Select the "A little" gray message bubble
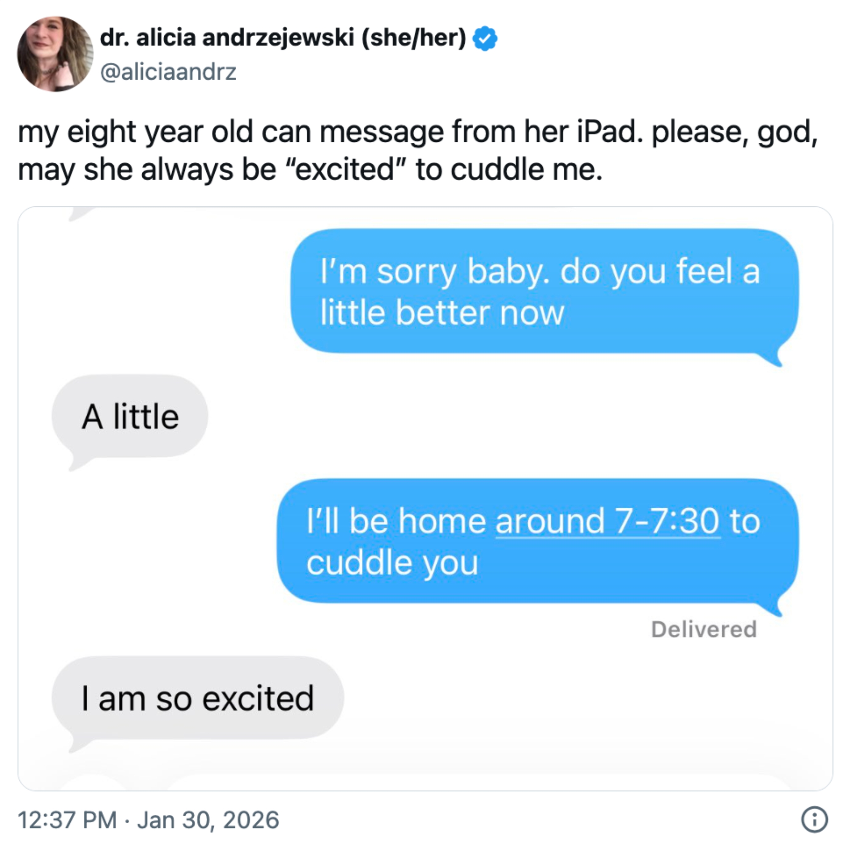 pos(130,416)
